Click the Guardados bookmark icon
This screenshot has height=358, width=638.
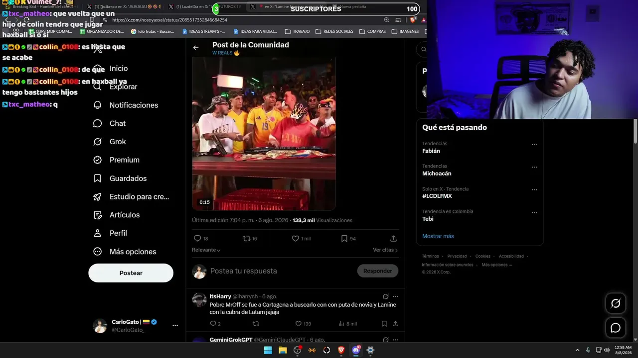(x=98, y=179)
